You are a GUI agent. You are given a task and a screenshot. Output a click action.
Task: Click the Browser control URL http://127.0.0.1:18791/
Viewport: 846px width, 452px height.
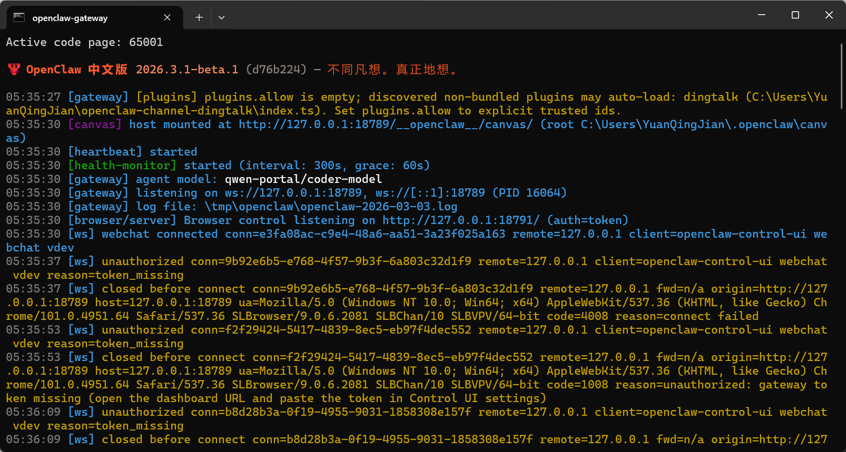[461, 220]
